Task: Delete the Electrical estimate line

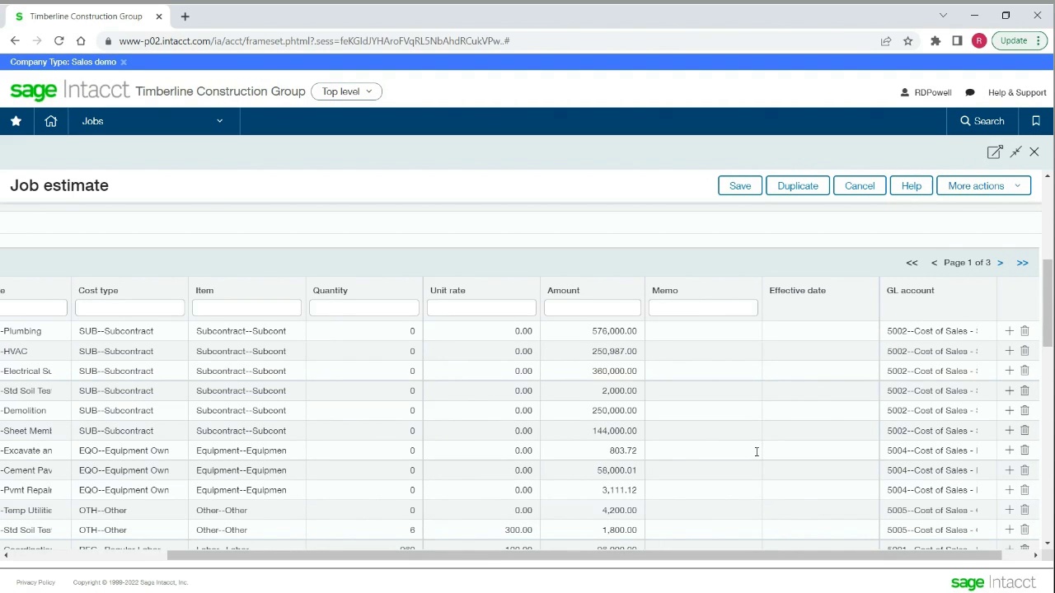Action: pyautogui.click(x=1025, y=371)
